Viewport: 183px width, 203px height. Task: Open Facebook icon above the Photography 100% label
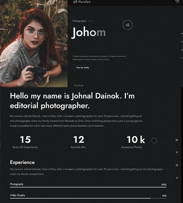[177, 178]
